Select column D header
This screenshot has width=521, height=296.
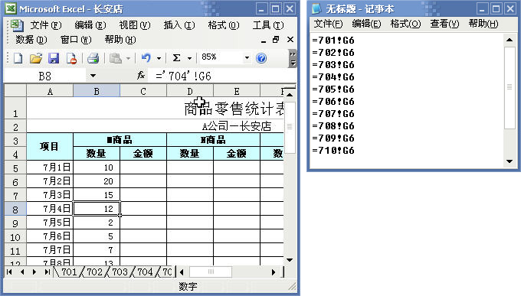[x=190, y=91]
